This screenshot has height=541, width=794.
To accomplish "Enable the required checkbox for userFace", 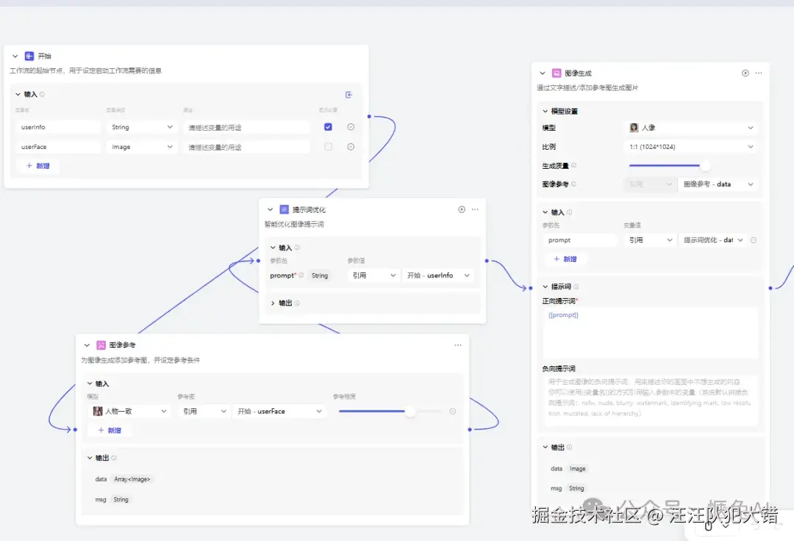I will click(326, 146).
